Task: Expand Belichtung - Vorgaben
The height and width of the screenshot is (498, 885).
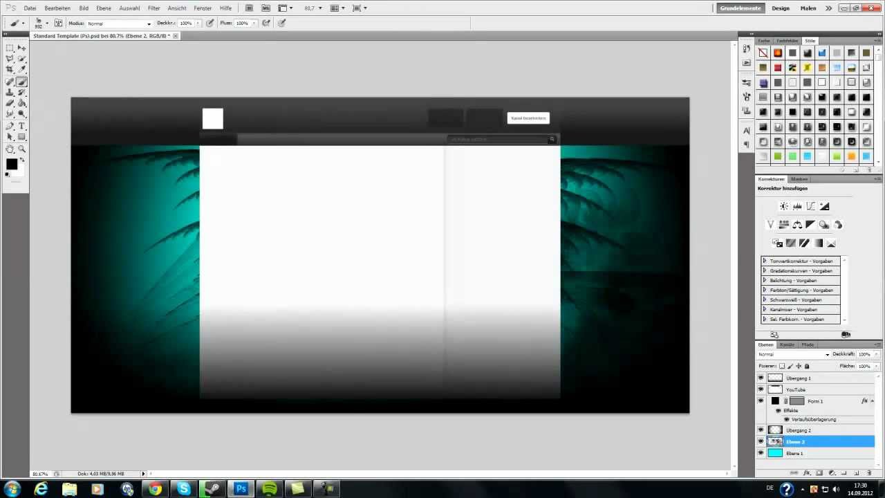Action: [765, 281]
